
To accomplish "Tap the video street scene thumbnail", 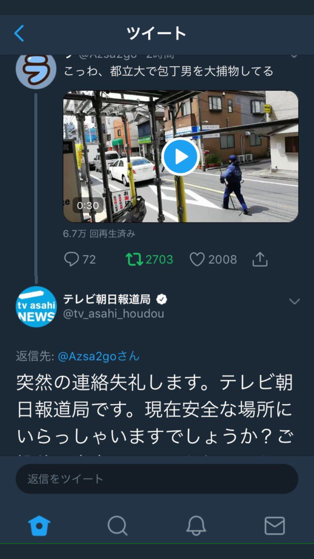I will click(181, 157).
